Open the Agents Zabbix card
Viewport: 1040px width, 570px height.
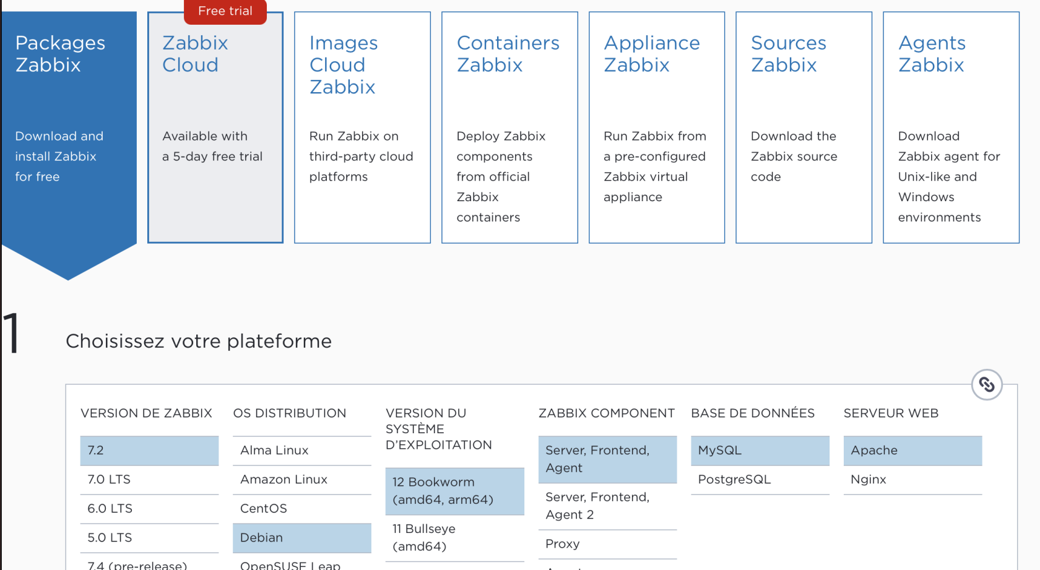tap(951, 127)
